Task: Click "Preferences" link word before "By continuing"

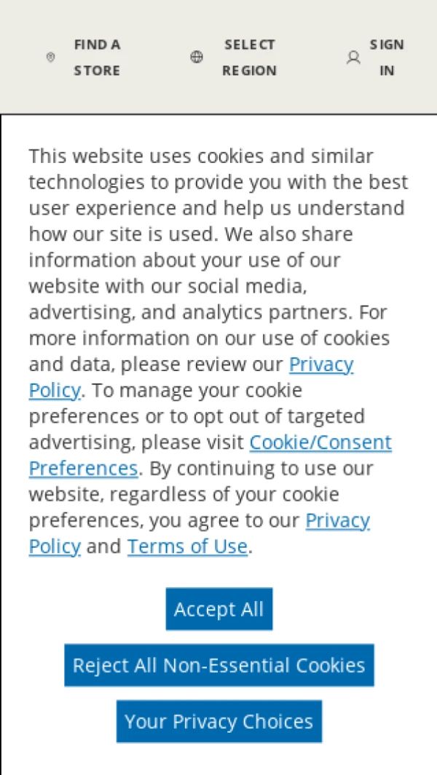Action: [x=83, y=468]
